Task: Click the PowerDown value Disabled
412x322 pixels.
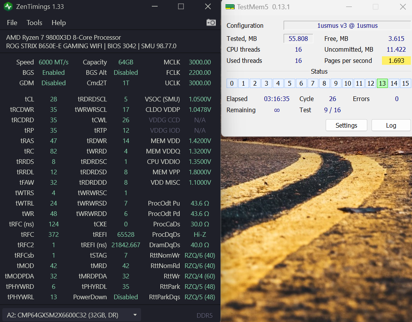Action: (x=126, y=297)
